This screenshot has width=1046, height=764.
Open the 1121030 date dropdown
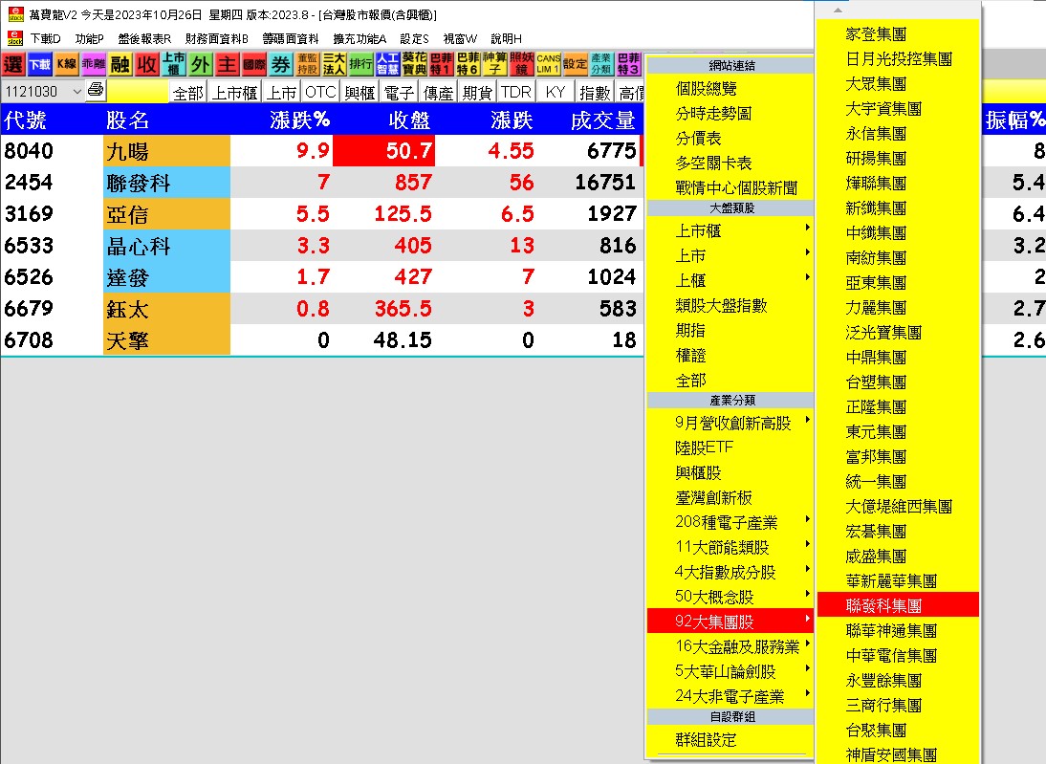tap(77, 92)
